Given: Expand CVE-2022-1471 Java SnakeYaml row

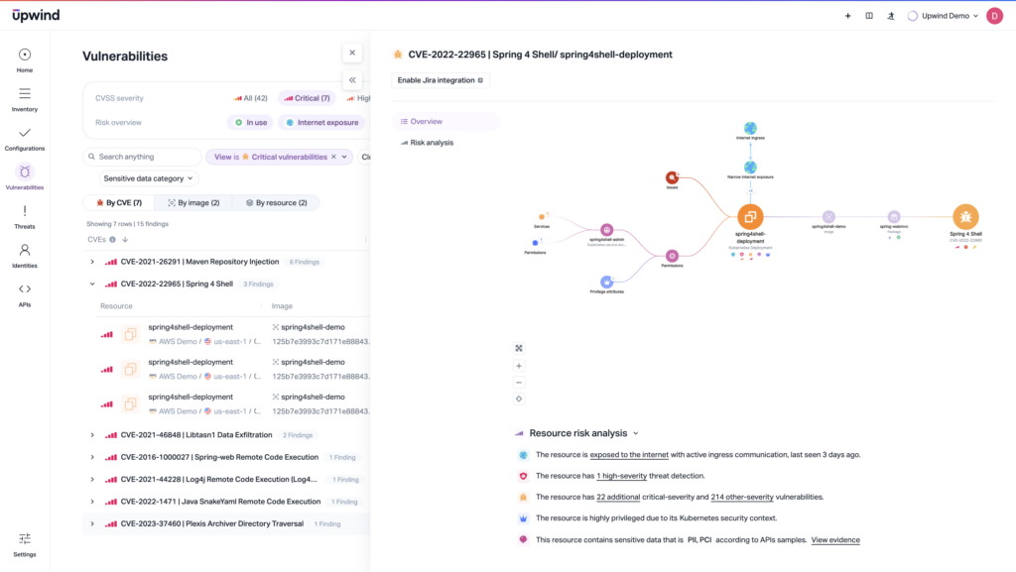Looking at the screenshot, I should pos(92,502).
